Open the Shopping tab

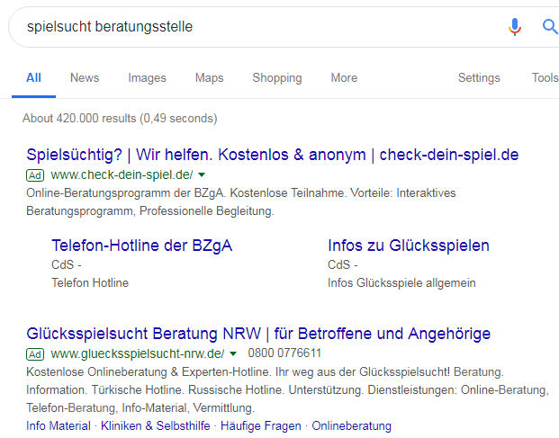(277, 77)
